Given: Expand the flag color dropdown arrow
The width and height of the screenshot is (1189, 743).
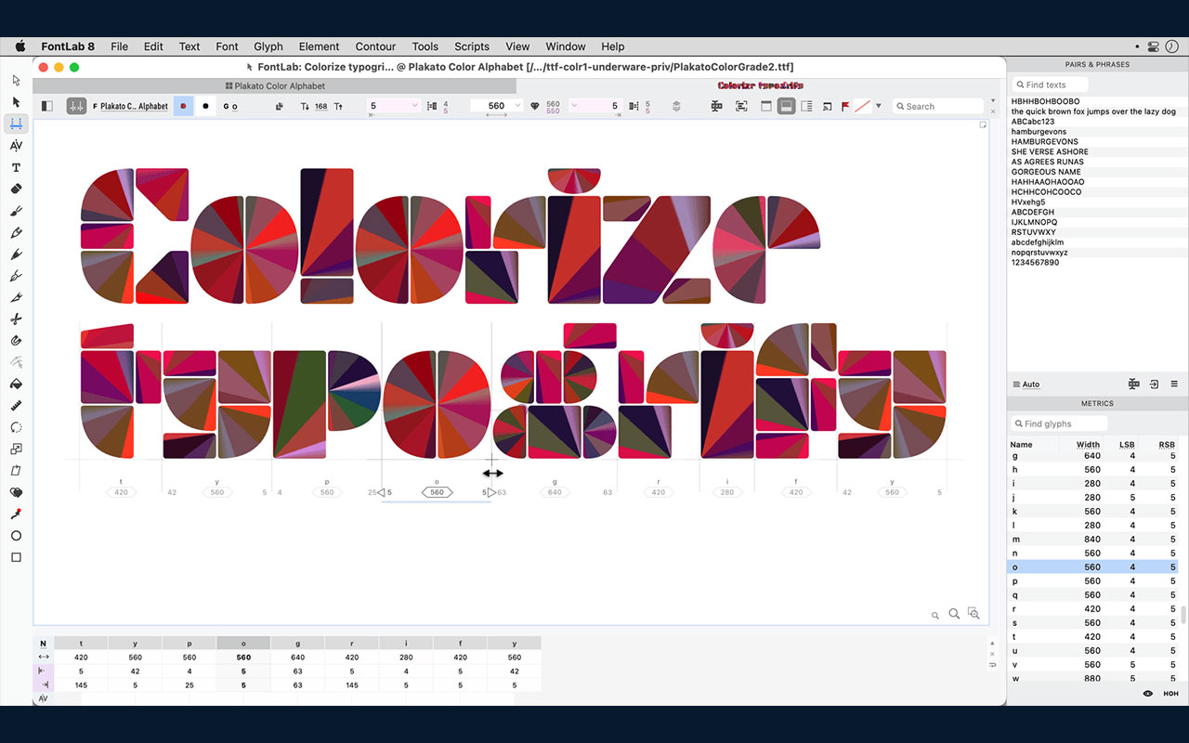Looking at the screenshot, I should click(x=879, y=106).
